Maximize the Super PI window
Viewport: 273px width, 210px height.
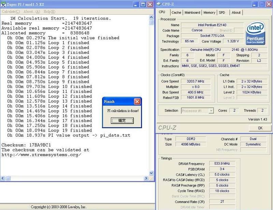[143, 4]
